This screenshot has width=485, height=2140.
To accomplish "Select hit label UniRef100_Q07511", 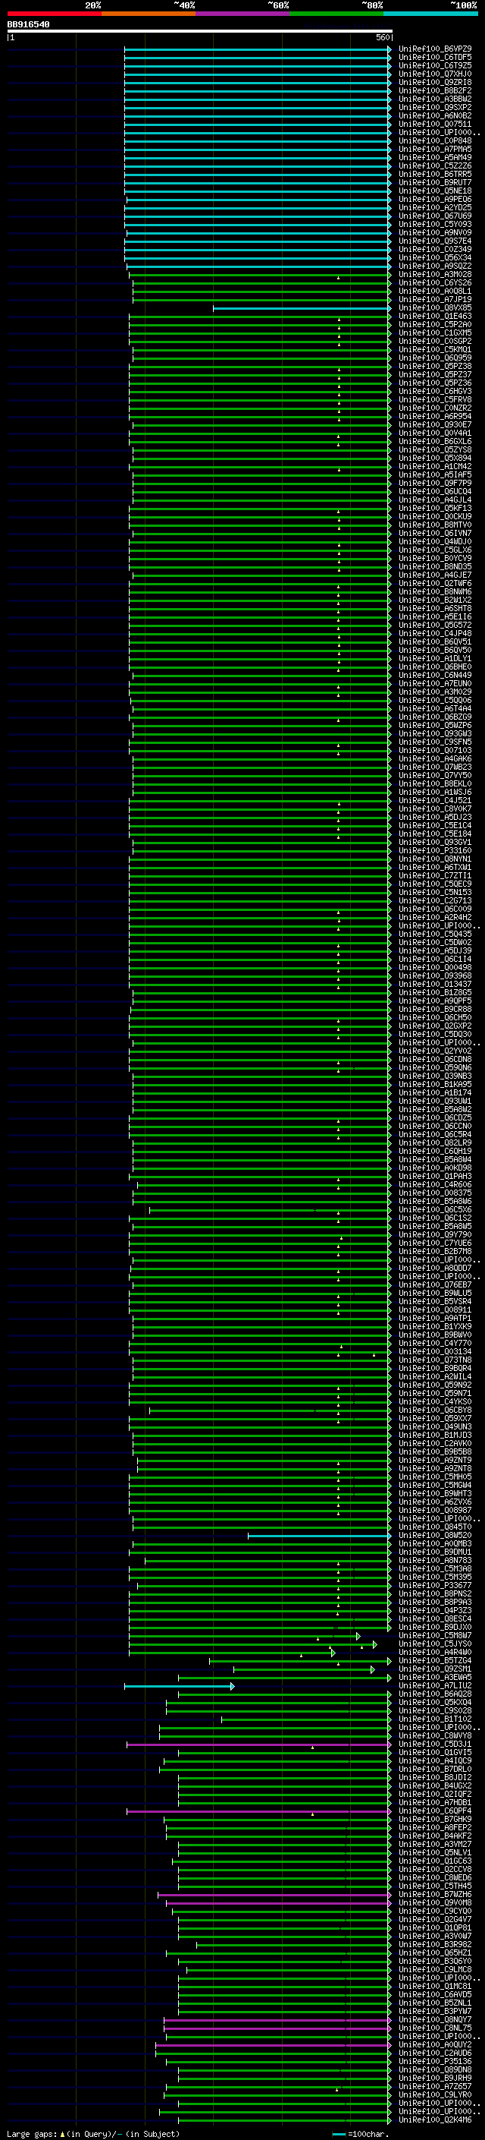I will (x=435, y=124).
